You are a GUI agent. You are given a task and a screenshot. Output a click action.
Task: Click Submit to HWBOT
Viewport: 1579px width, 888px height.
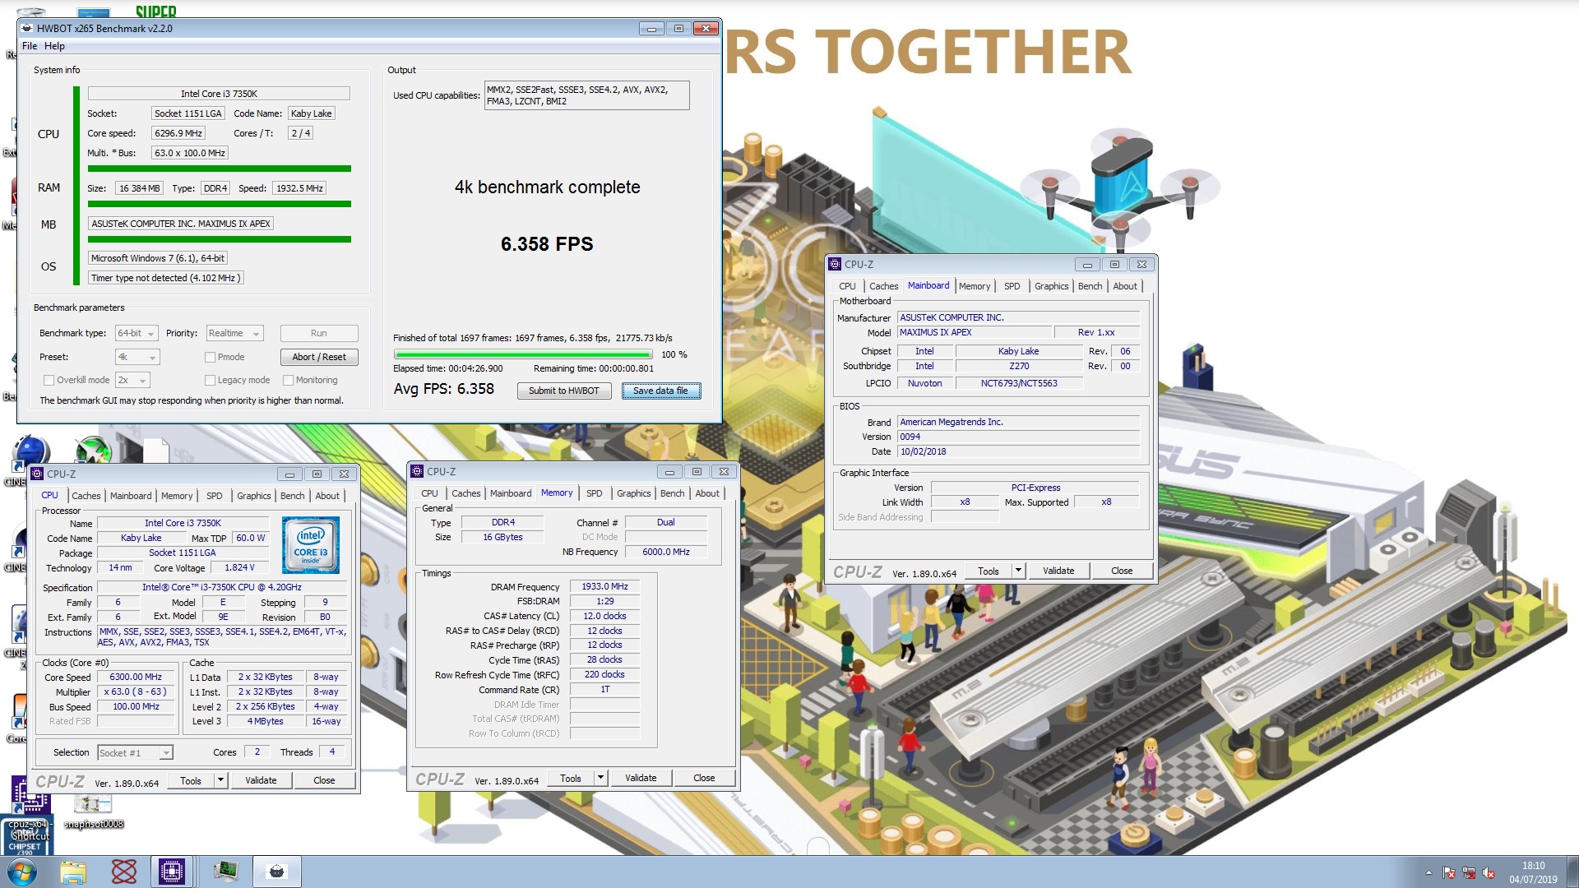click(x=564, y=391)
